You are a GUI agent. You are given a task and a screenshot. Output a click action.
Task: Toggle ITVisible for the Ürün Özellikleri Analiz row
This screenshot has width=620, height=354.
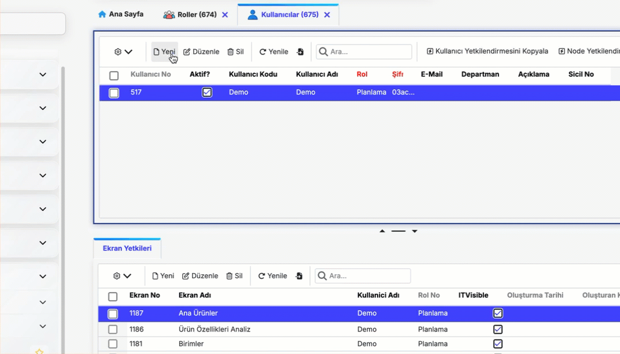tap(497, 329)
